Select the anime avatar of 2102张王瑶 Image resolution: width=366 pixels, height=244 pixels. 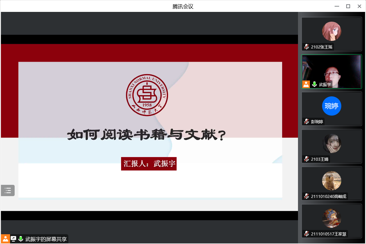(x=332, y=31)
